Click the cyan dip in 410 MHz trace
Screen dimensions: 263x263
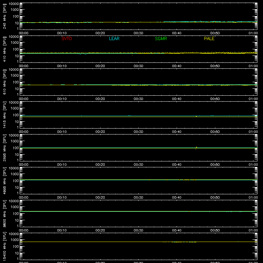(x=83, y=54)
